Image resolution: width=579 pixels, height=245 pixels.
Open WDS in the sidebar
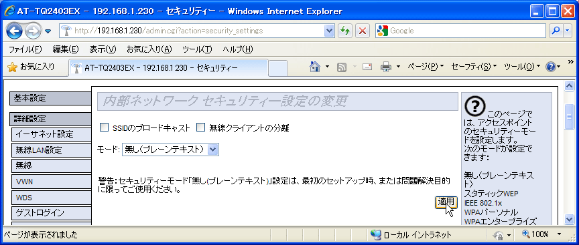52,198
